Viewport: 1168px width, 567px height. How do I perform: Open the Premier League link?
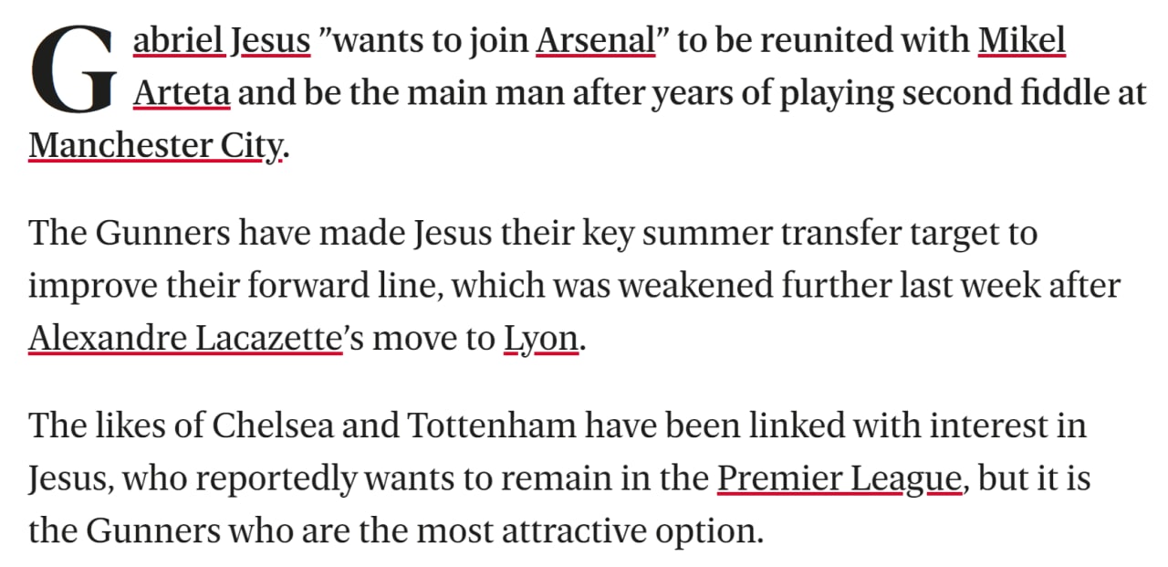pyautogui.click(x=839, y=478)
